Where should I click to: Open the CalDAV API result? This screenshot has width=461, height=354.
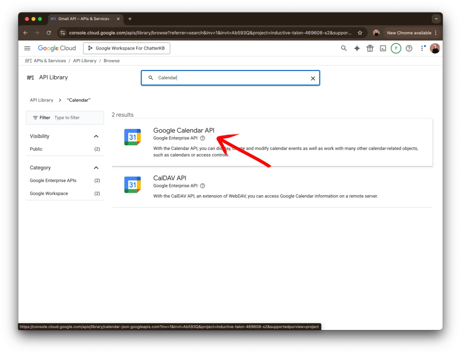[x=170, y=178]
